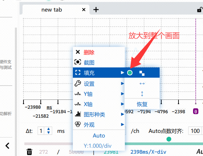Click the Auto option in context menu
Screen dimensions: 203x156
click(99, 136)
